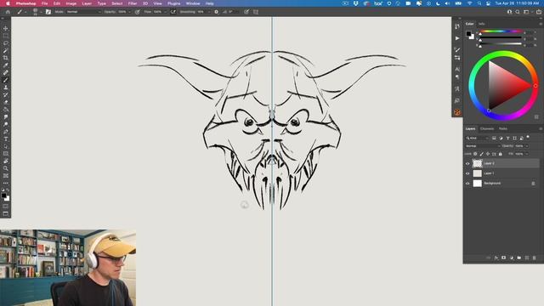Select the Clone Stamp tool

click(6, 87)
